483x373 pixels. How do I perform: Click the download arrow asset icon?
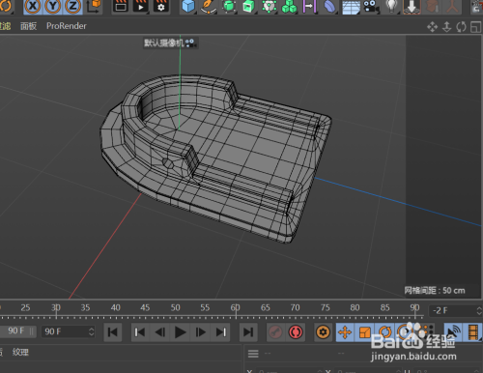pyautogui.click(x=412, y=6)
